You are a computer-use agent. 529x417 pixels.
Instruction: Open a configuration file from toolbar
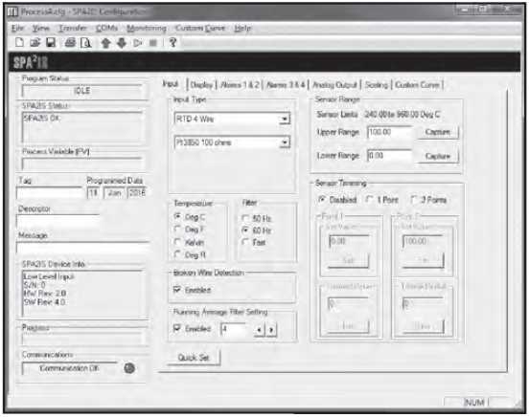(34, 42)
